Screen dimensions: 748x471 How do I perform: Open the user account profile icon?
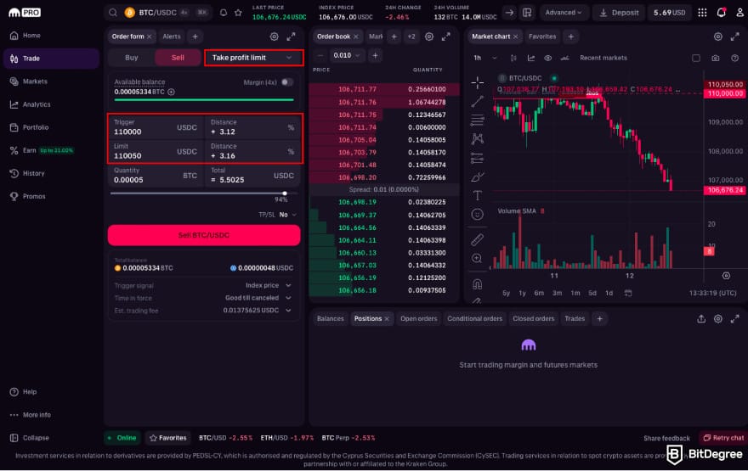click(x=739, y=13)
